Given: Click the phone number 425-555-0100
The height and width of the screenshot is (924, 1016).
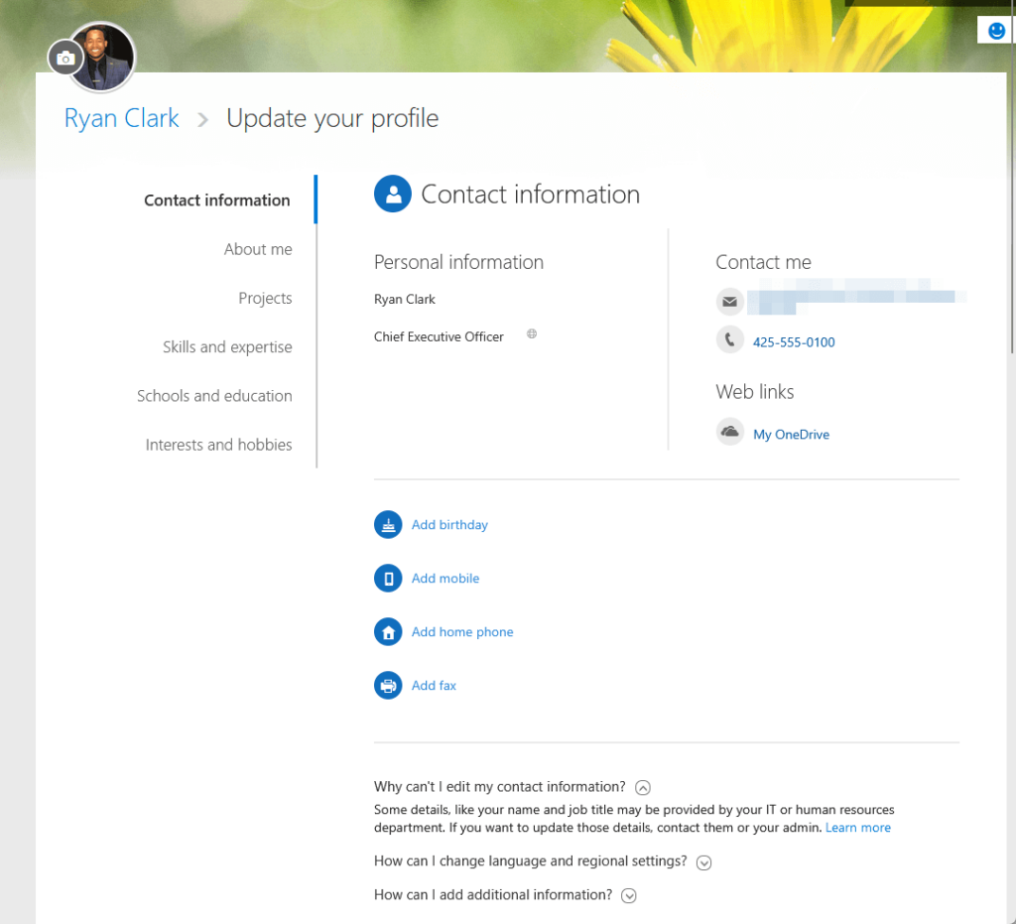Looking at the screenshot, I should 794,342.
